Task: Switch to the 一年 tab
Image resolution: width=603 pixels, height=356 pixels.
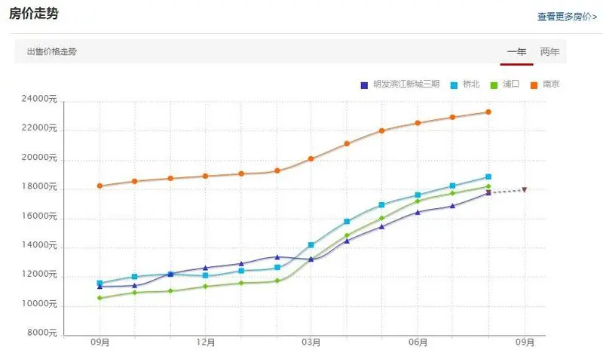Action: 516,52
